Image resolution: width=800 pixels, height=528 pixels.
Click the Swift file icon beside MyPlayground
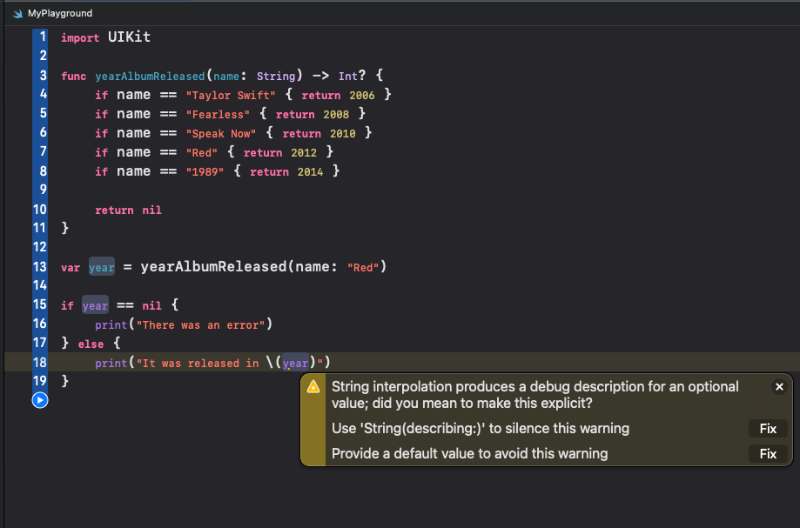[18, 14]
